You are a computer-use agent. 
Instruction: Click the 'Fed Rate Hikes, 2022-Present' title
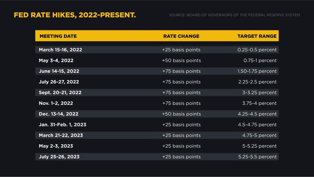[x=75, y=15]
